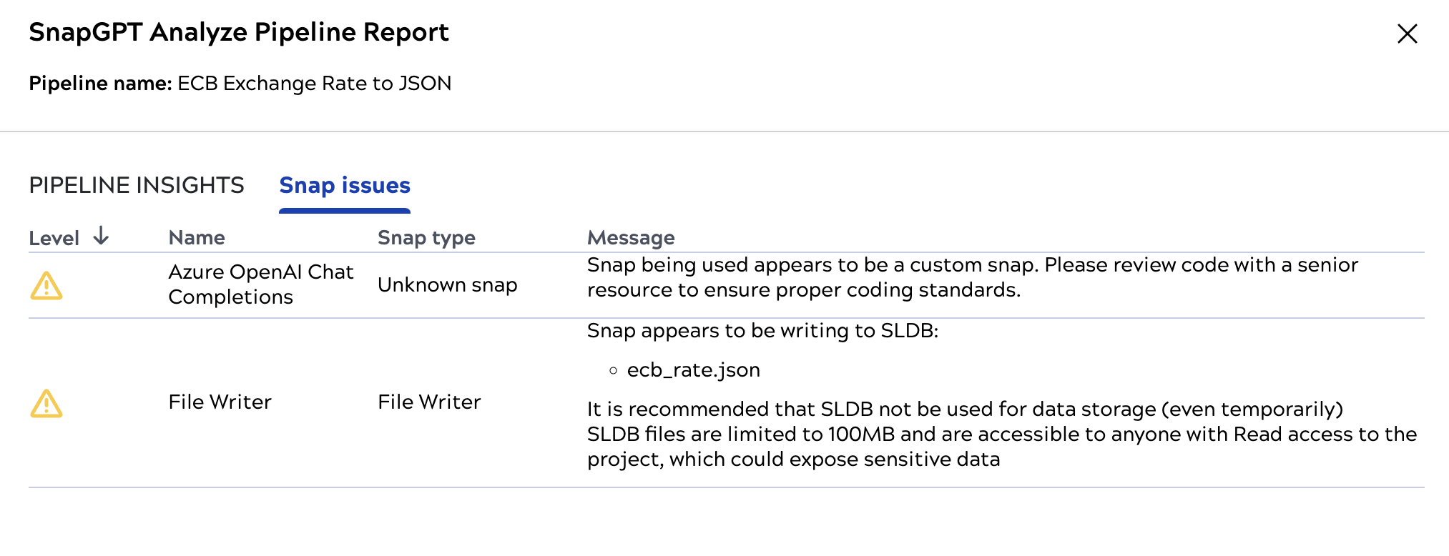Click the close X of the report dialog

click(x=1407, y=34)
